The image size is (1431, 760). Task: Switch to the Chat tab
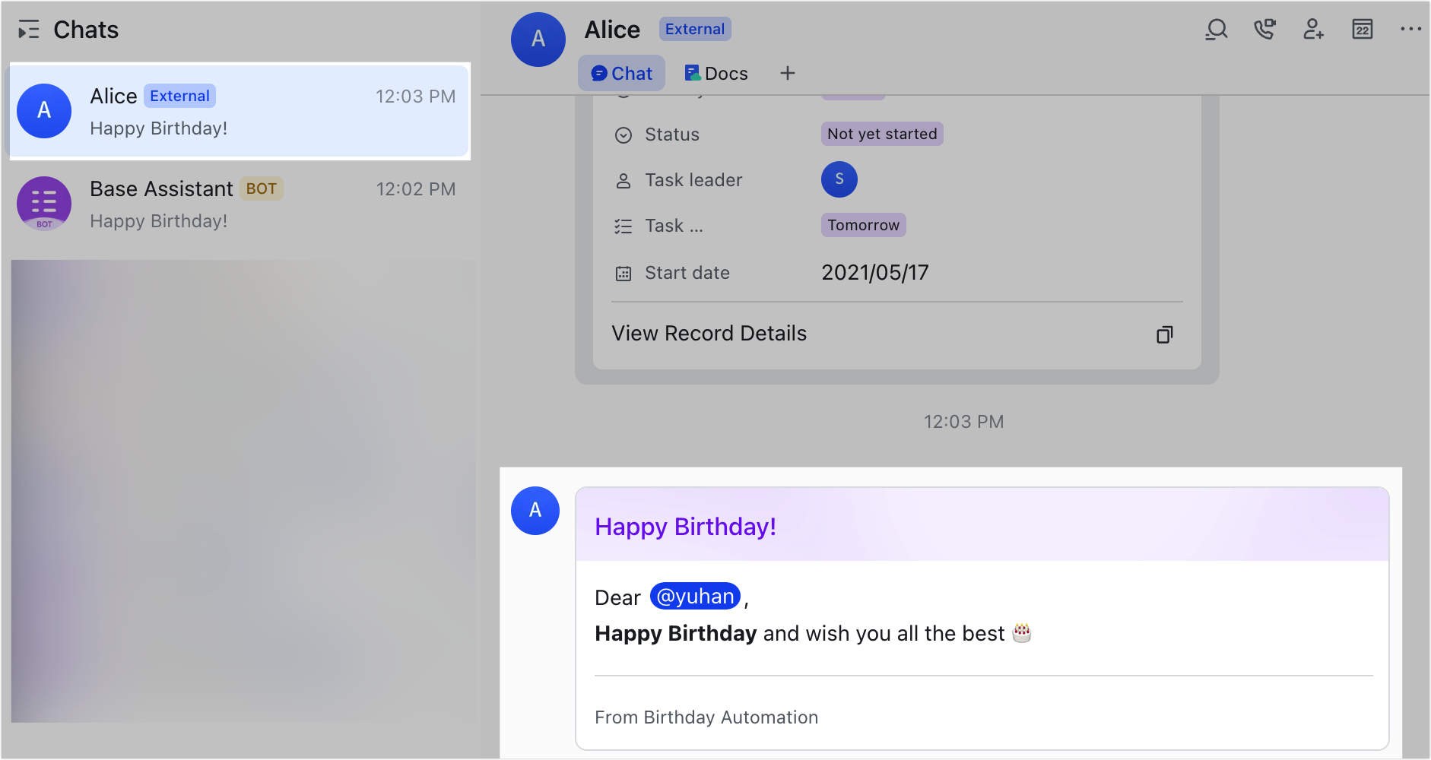[x=621, y=73]
